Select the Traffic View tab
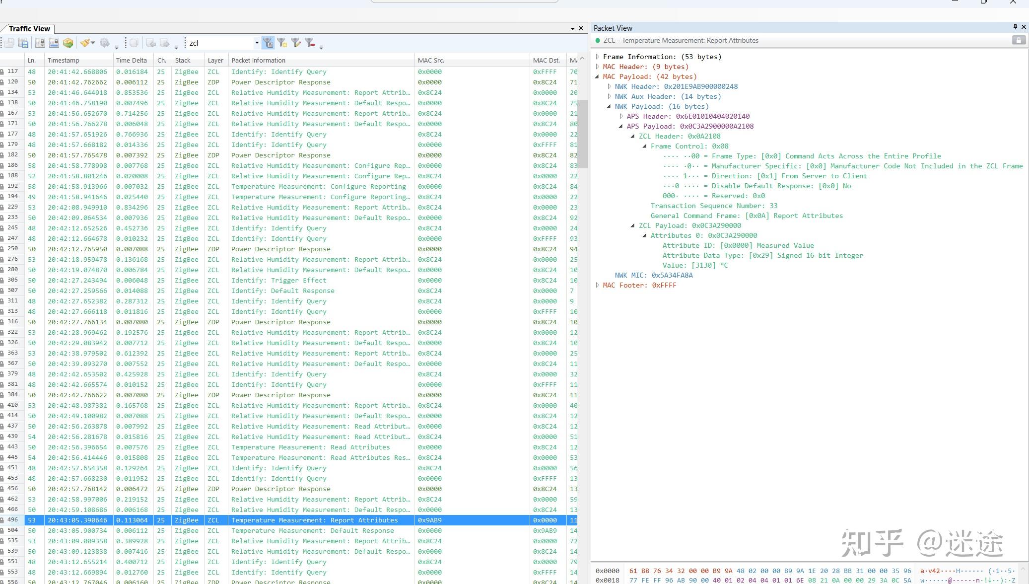 29,28
